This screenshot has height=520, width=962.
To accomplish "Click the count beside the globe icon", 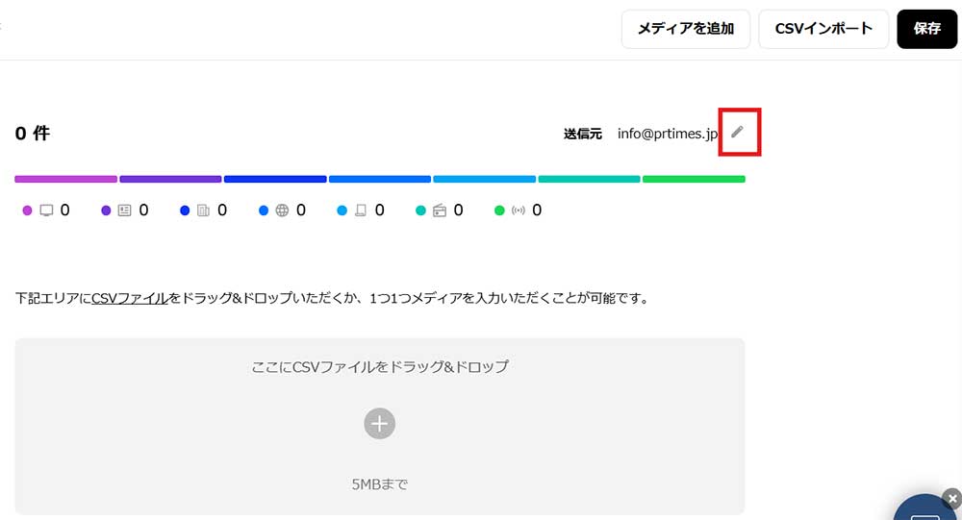I will 300,210.
